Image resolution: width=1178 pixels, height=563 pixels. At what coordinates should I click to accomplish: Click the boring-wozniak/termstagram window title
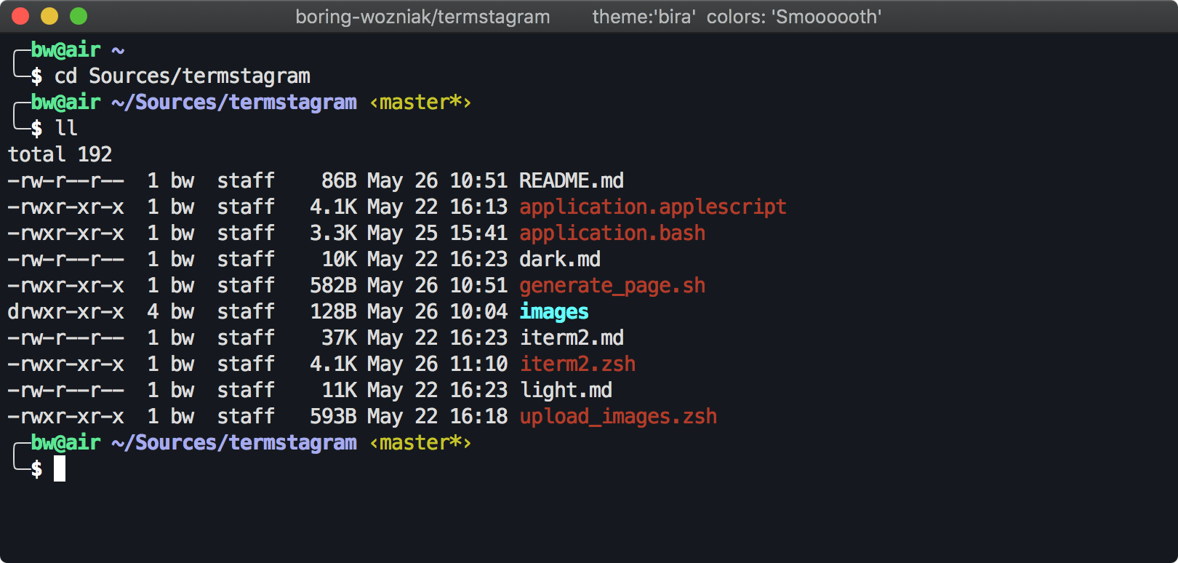point(422,17)
